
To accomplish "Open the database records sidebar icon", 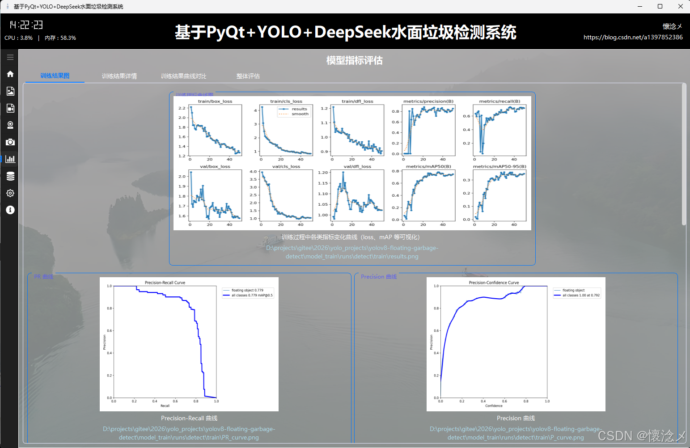I will pos(10,176).
